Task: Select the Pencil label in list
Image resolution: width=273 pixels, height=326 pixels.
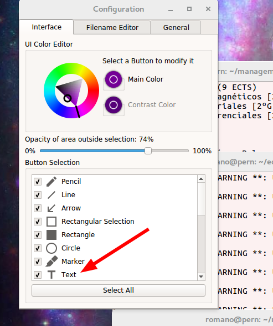Action: 71,181
